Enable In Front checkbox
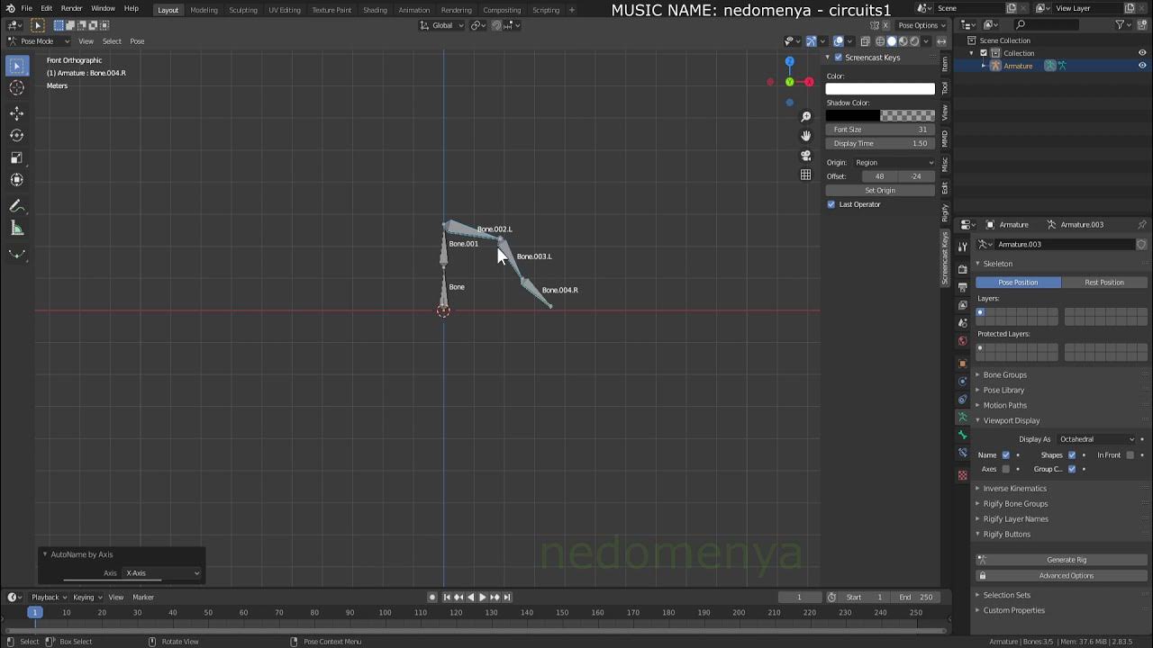 [x=1130, y=454]
